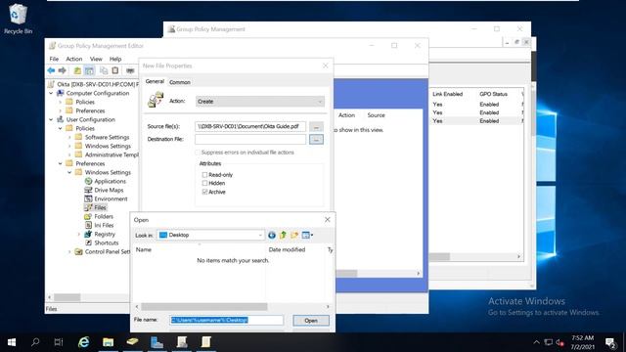Open the Action menu in Editor

(x=74, y=59)
